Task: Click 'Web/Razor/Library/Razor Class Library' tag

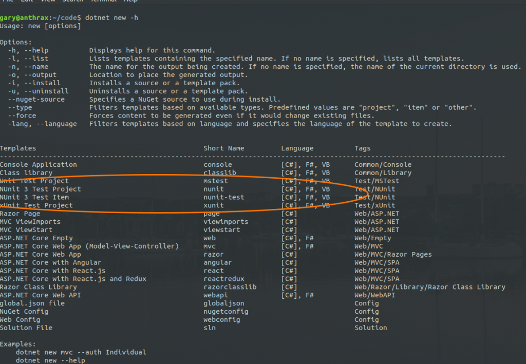Action: pos(430,287)
